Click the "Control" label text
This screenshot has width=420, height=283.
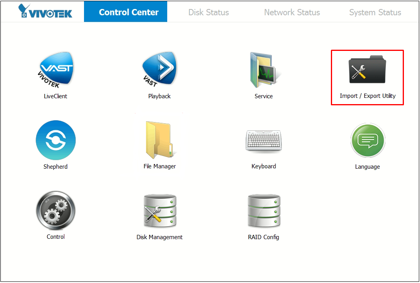[x=56, y=237]
